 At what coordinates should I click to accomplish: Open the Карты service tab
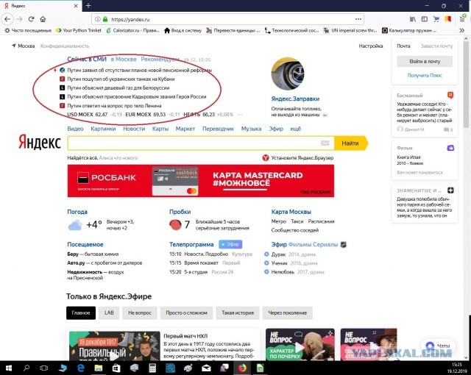click(160, 129)
